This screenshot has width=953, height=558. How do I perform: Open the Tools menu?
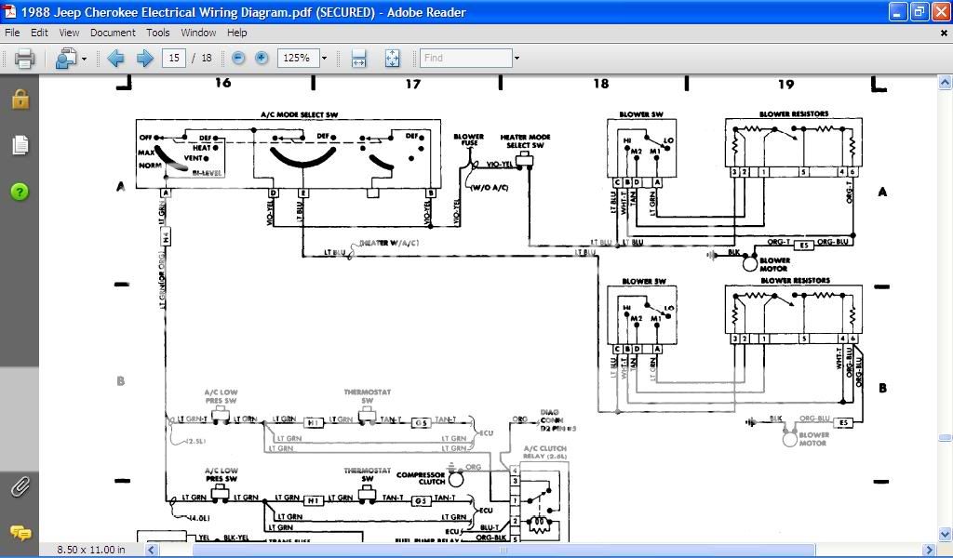pyautogui.click(x=158, y=33)
